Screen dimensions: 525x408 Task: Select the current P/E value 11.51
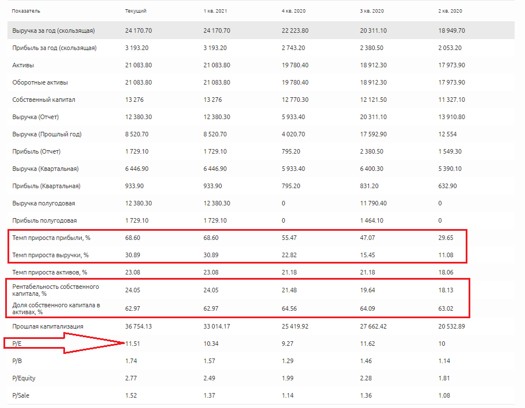pyautogui.click(x=132, y=344)
